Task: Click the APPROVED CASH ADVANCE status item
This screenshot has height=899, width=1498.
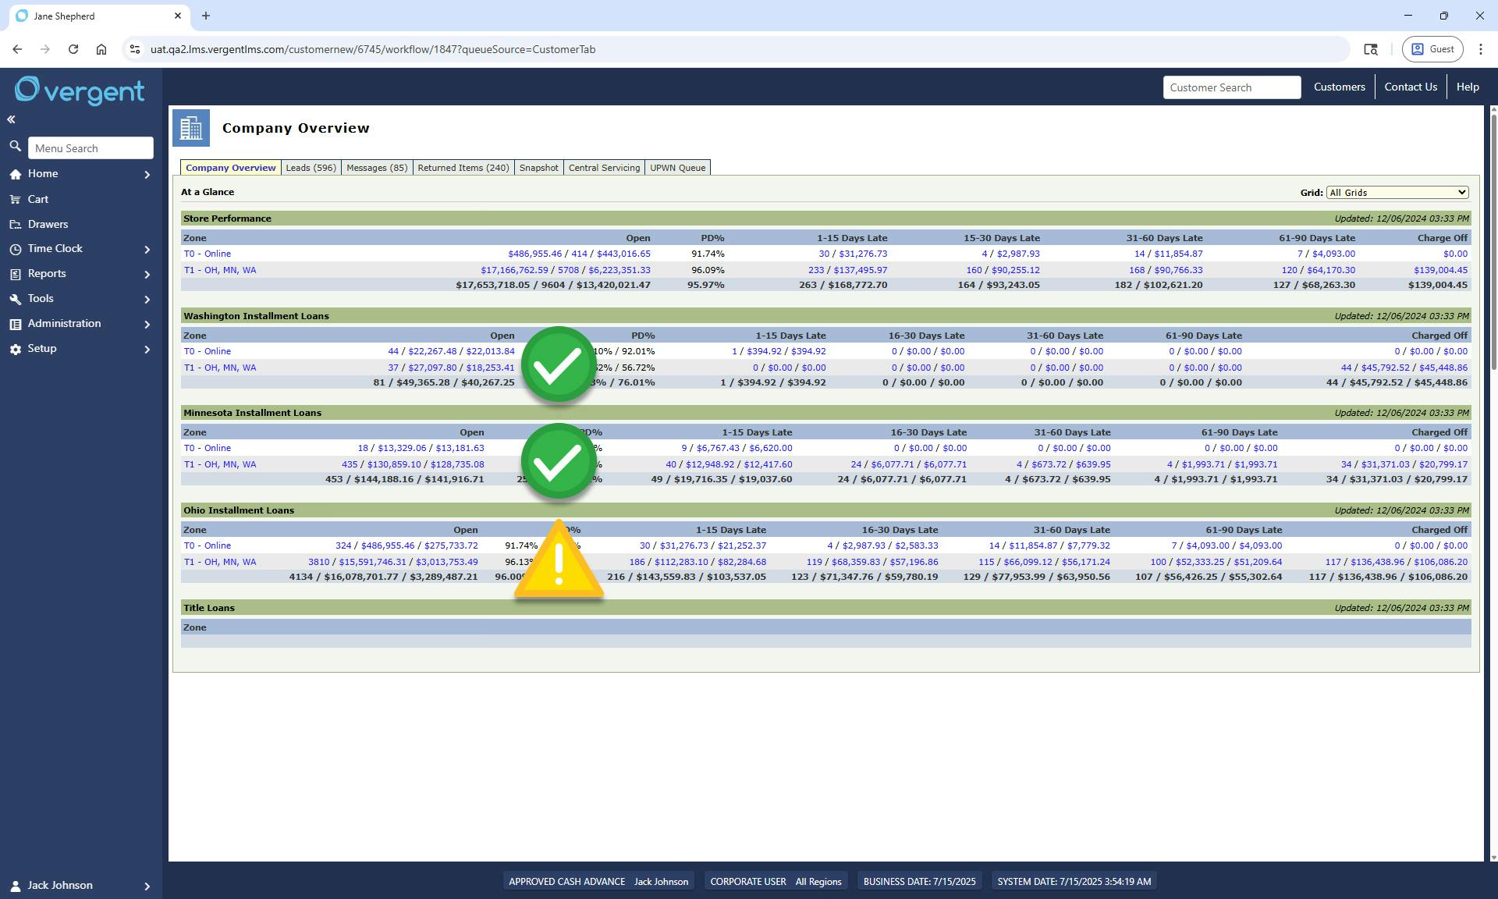Action: (x=598, y=882)
